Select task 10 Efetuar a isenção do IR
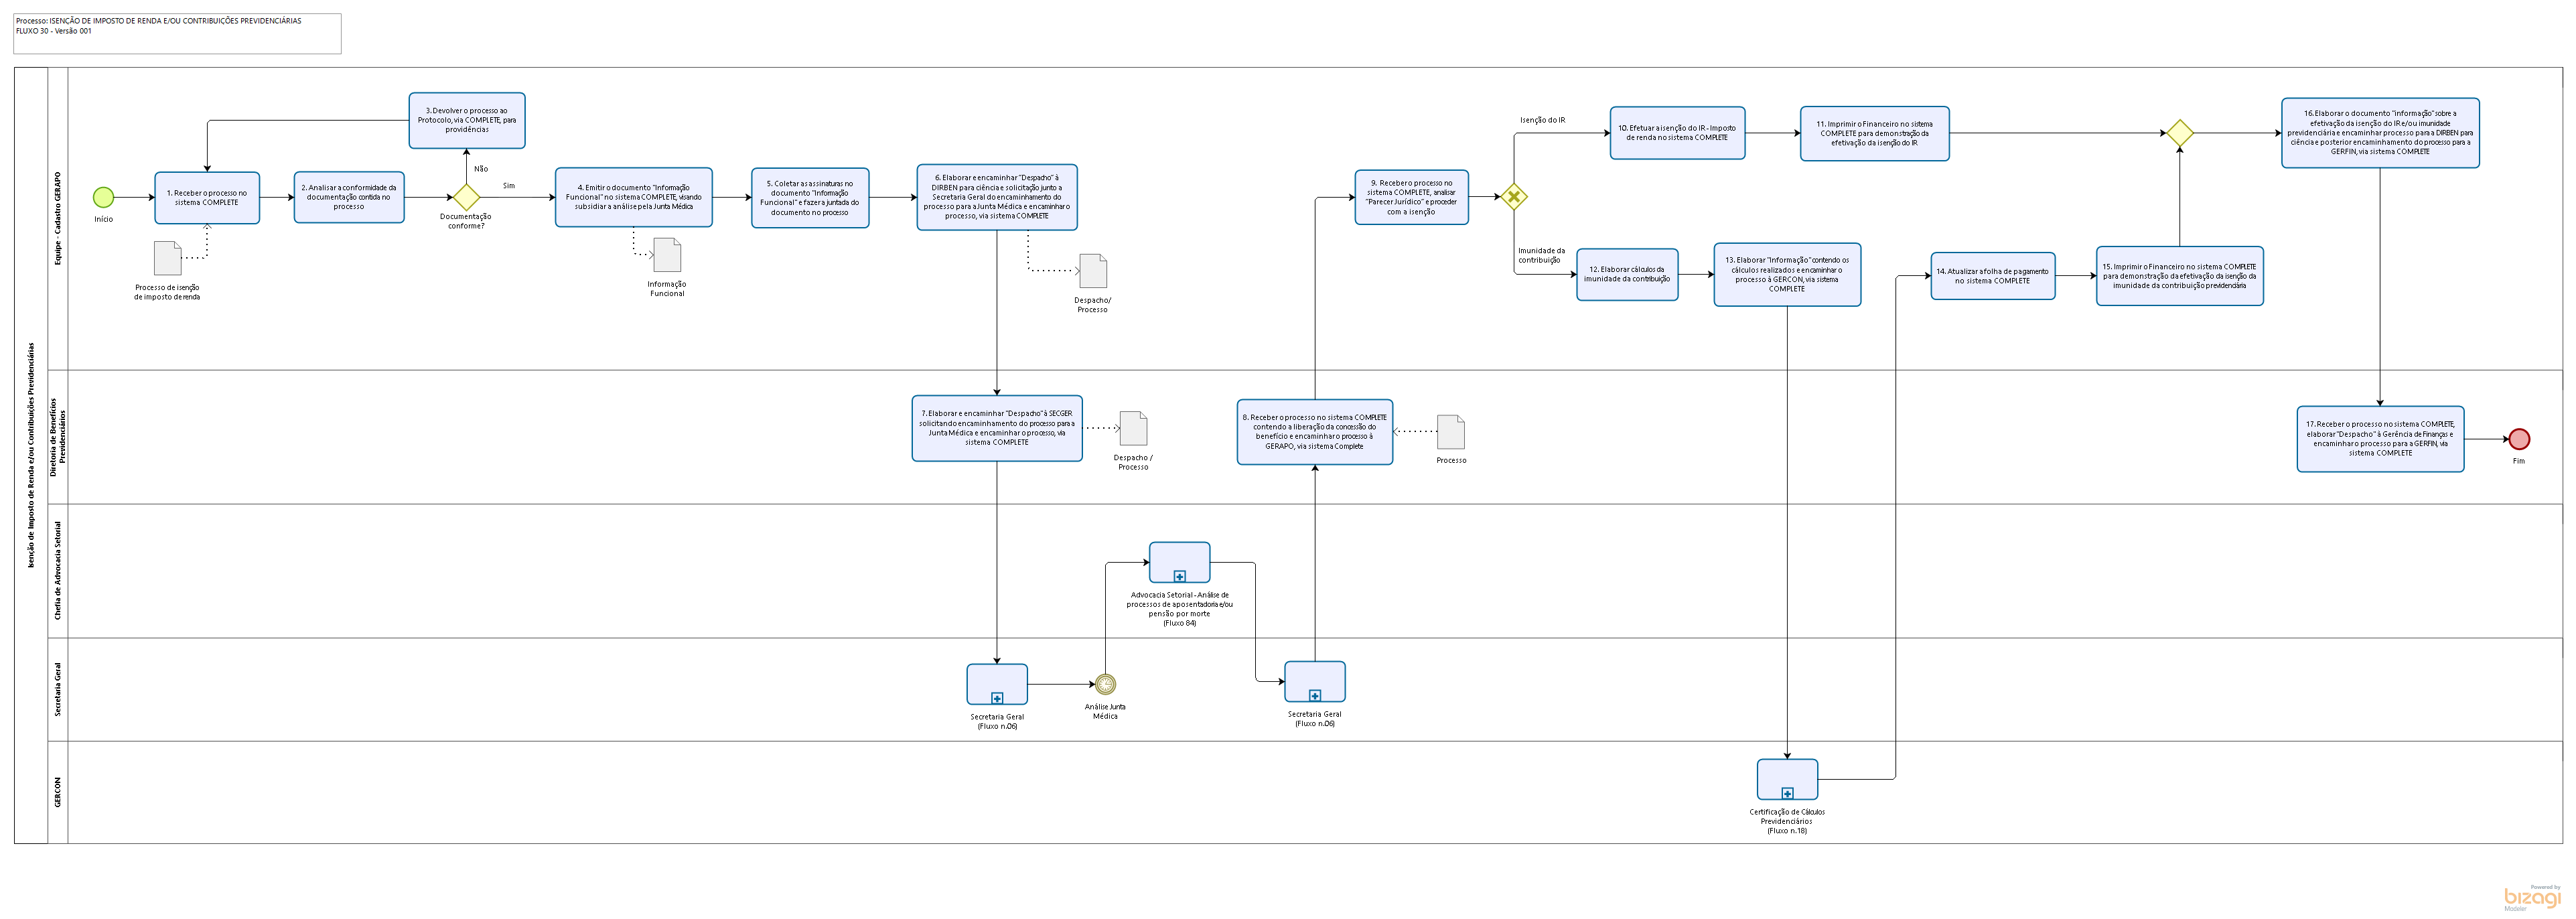This screenshot has height=919, width=2576. (1677, 133)
